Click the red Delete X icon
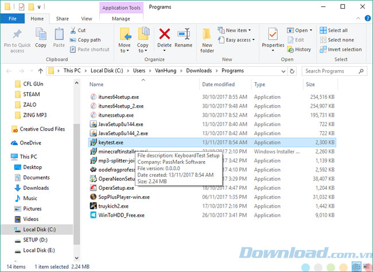Image resolution: width=373 pixels, height=272 pixels. (x=164, y=34)
